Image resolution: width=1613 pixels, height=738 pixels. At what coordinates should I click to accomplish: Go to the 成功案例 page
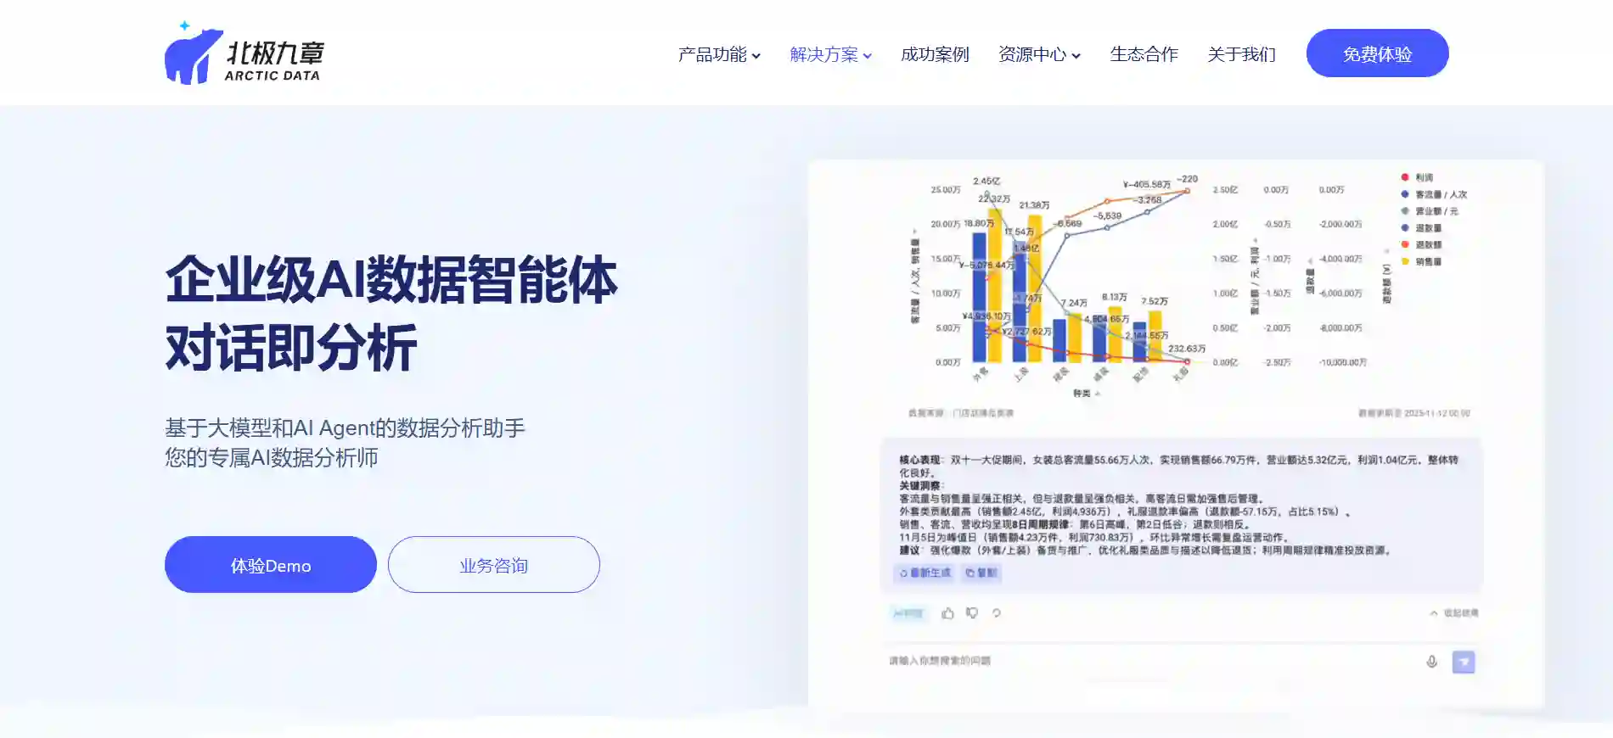(x=935, y=54)
